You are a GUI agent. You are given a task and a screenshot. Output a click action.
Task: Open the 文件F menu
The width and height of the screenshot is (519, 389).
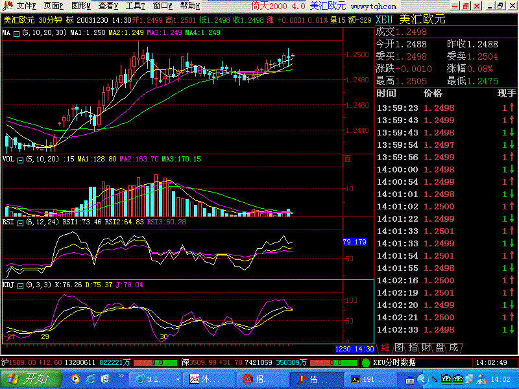26,6
